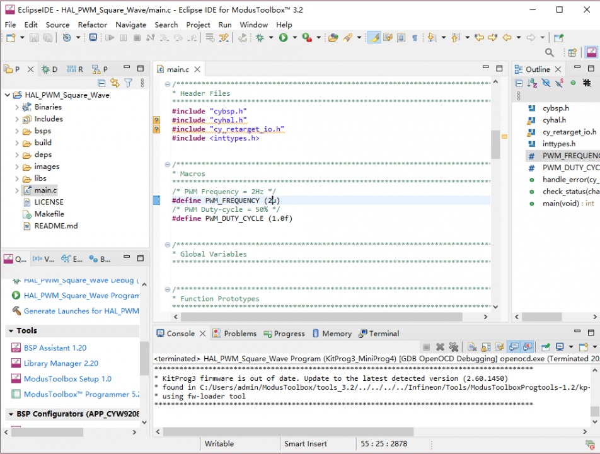Click Generate Launches for HAL_PWM link

(81, 311)
